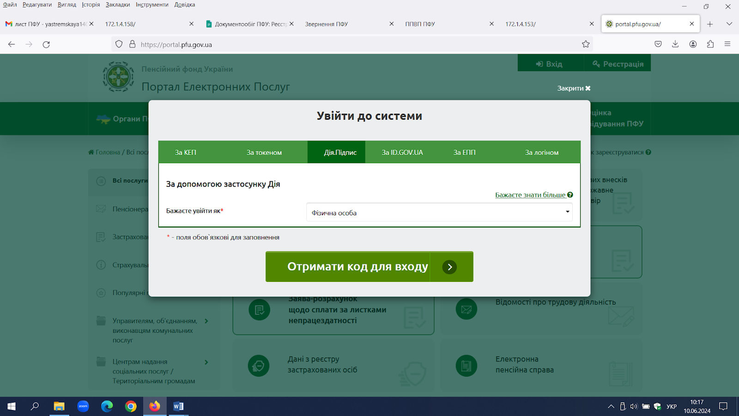The image size is (739, 416).
Task: Switch to the 172.1.4.158/ tab
Action: [143, 24]
